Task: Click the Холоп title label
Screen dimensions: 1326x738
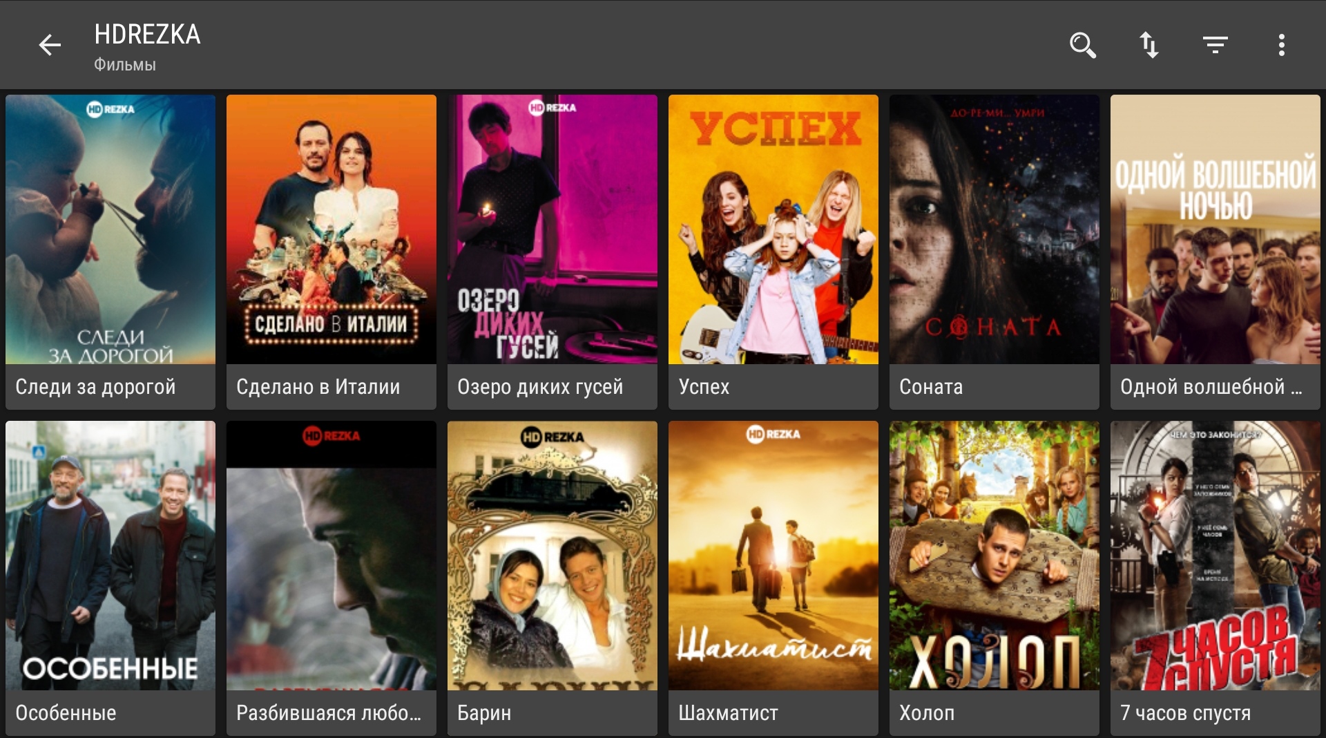Action: tap(927, 713)
